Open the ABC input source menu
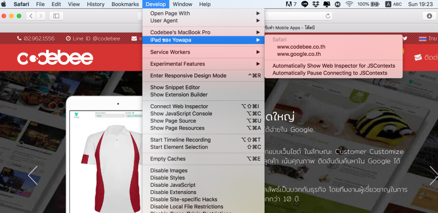Image resolution: width=438 pixels, height=213 pixels. (394, 4)
